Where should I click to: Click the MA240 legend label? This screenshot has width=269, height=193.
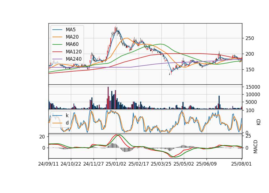[x=74, y=59]
